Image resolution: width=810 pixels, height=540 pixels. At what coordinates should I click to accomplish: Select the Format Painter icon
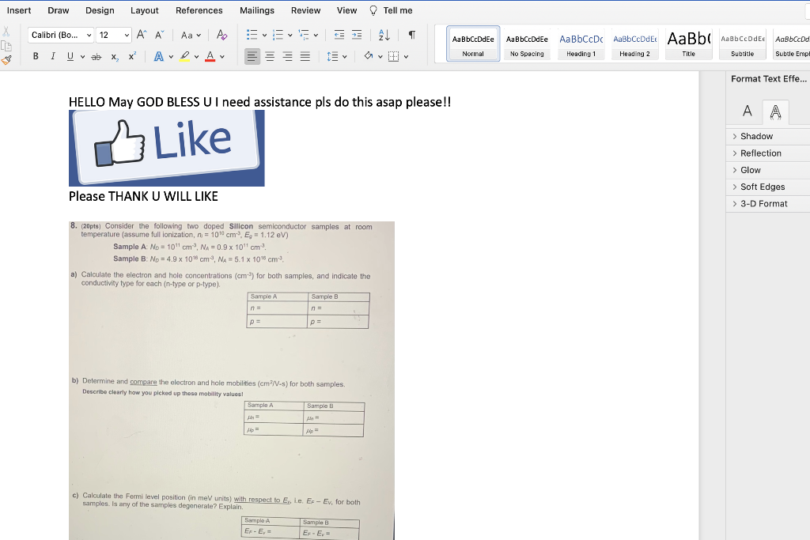pos(6,61)
